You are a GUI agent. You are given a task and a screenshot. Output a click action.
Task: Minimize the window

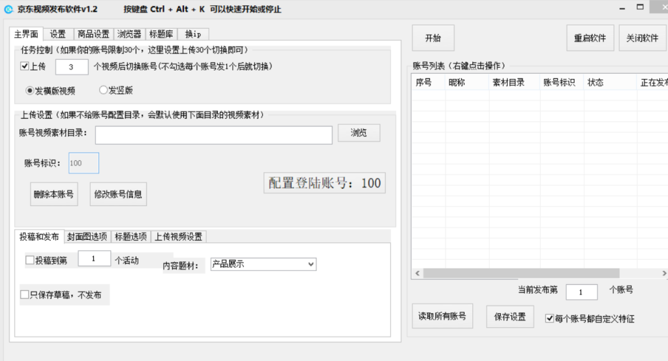(x=622, y=8)
